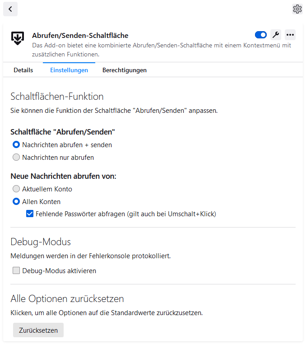This screenshot has height=344, width=306.
Task: Click the add-on description text under the title
Action: [x=162, y=50]
